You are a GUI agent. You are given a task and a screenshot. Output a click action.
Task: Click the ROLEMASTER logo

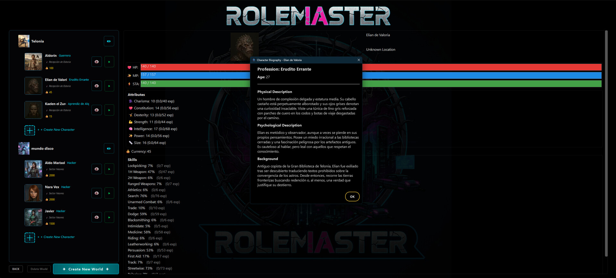[308, 16]
